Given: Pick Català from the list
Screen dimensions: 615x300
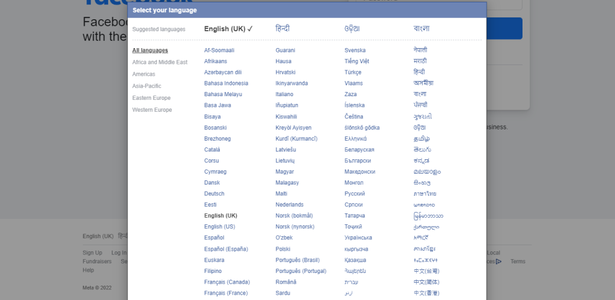Looking at the screenshot, I should (x=212, y=150).
